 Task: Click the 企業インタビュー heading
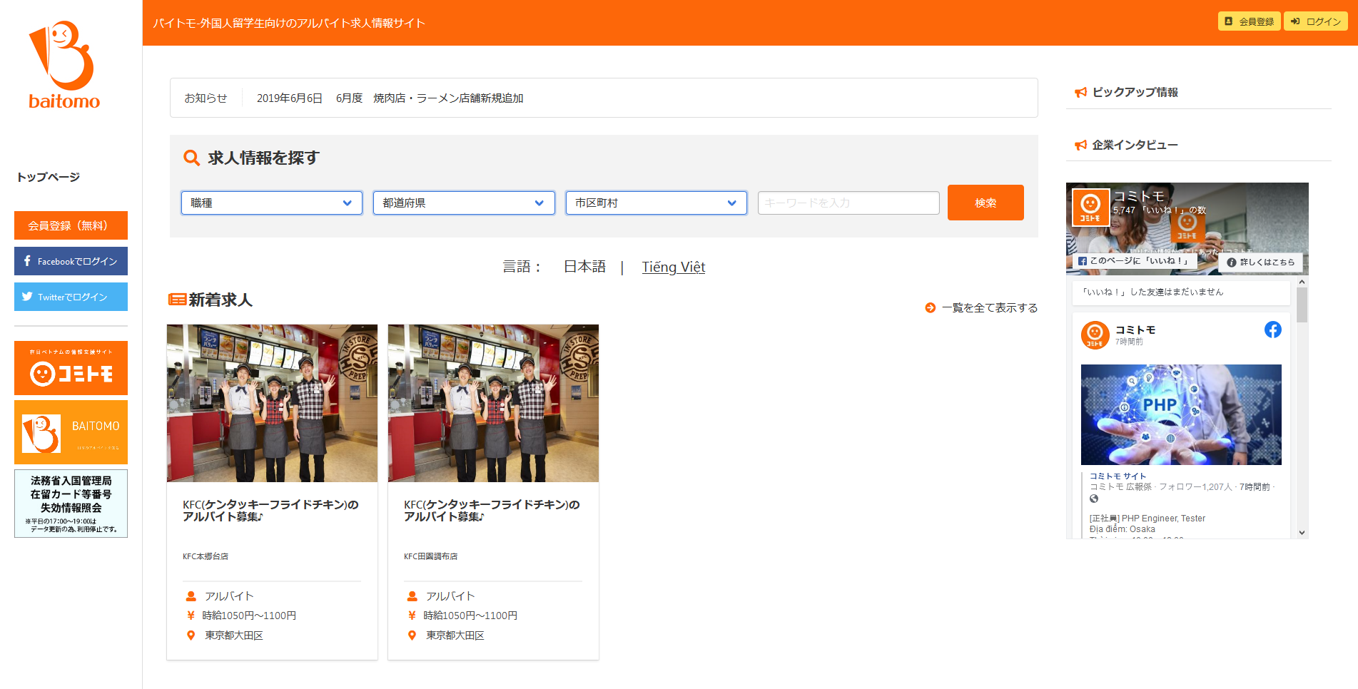[1135, 145]
